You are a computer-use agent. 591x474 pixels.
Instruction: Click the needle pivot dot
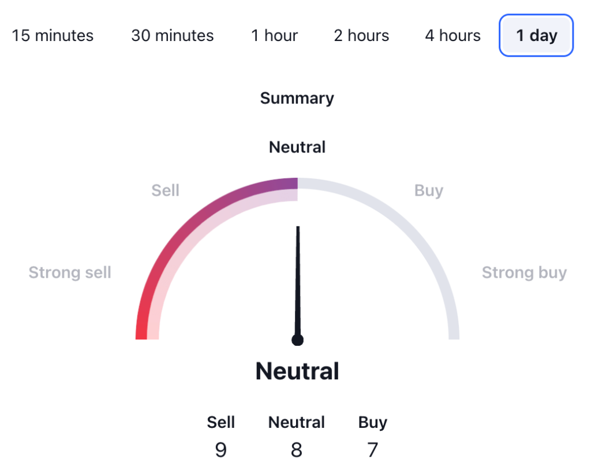point(297,340)
